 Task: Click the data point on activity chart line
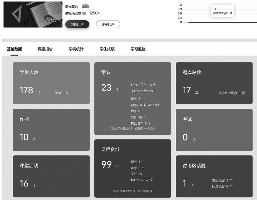238,22
